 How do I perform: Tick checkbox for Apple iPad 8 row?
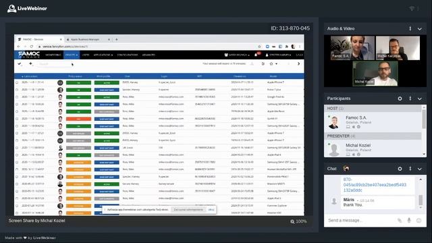pyautogui.click(x=17, y=155)
